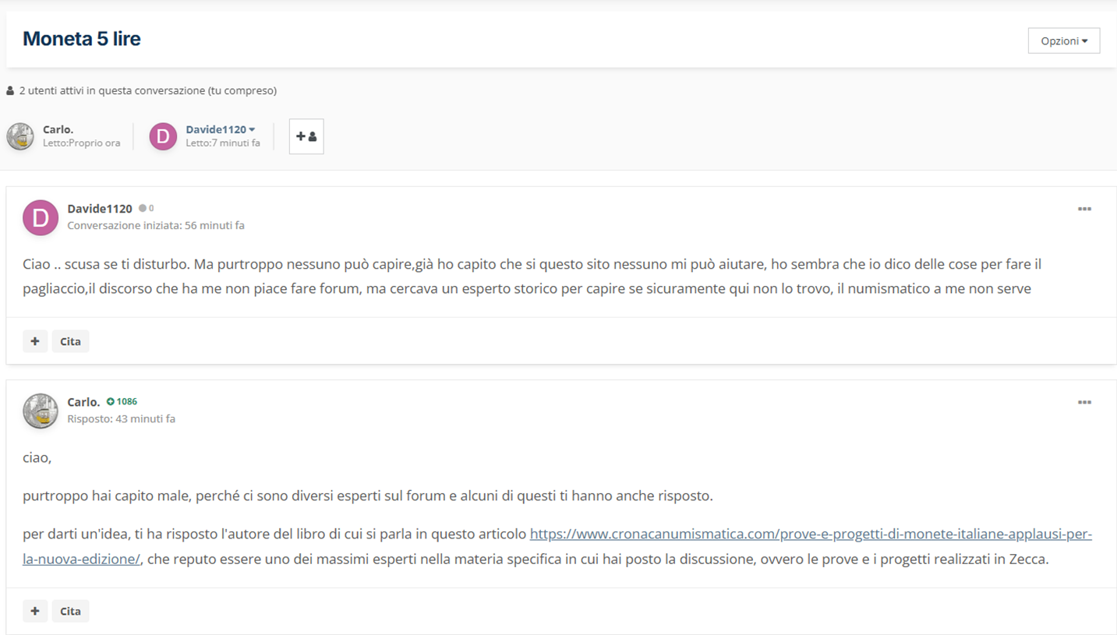Expand Davide1120 participant dropdown arrow
This screenshot has width=1117, height=635.
[x=252, y=129]
